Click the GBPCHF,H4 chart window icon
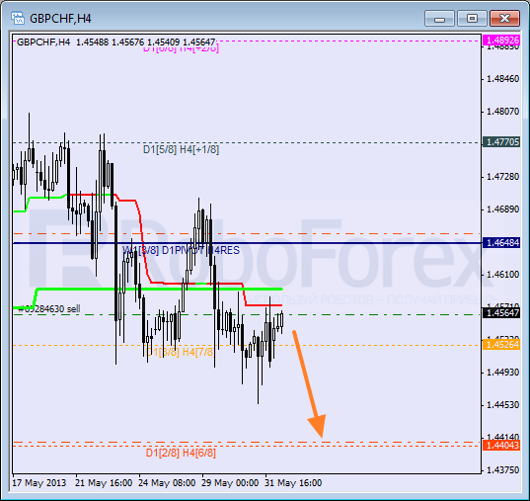The width and height of the screenshot is (530, 501). click(x=17, y=18)
